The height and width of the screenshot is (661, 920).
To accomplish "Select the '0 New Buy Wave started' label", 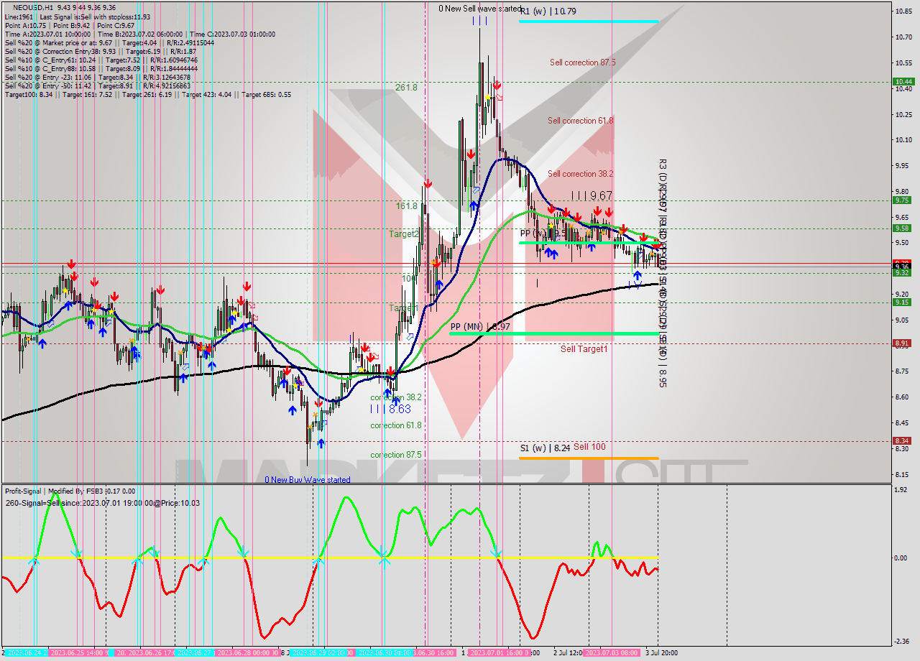I will click(308, 480).
